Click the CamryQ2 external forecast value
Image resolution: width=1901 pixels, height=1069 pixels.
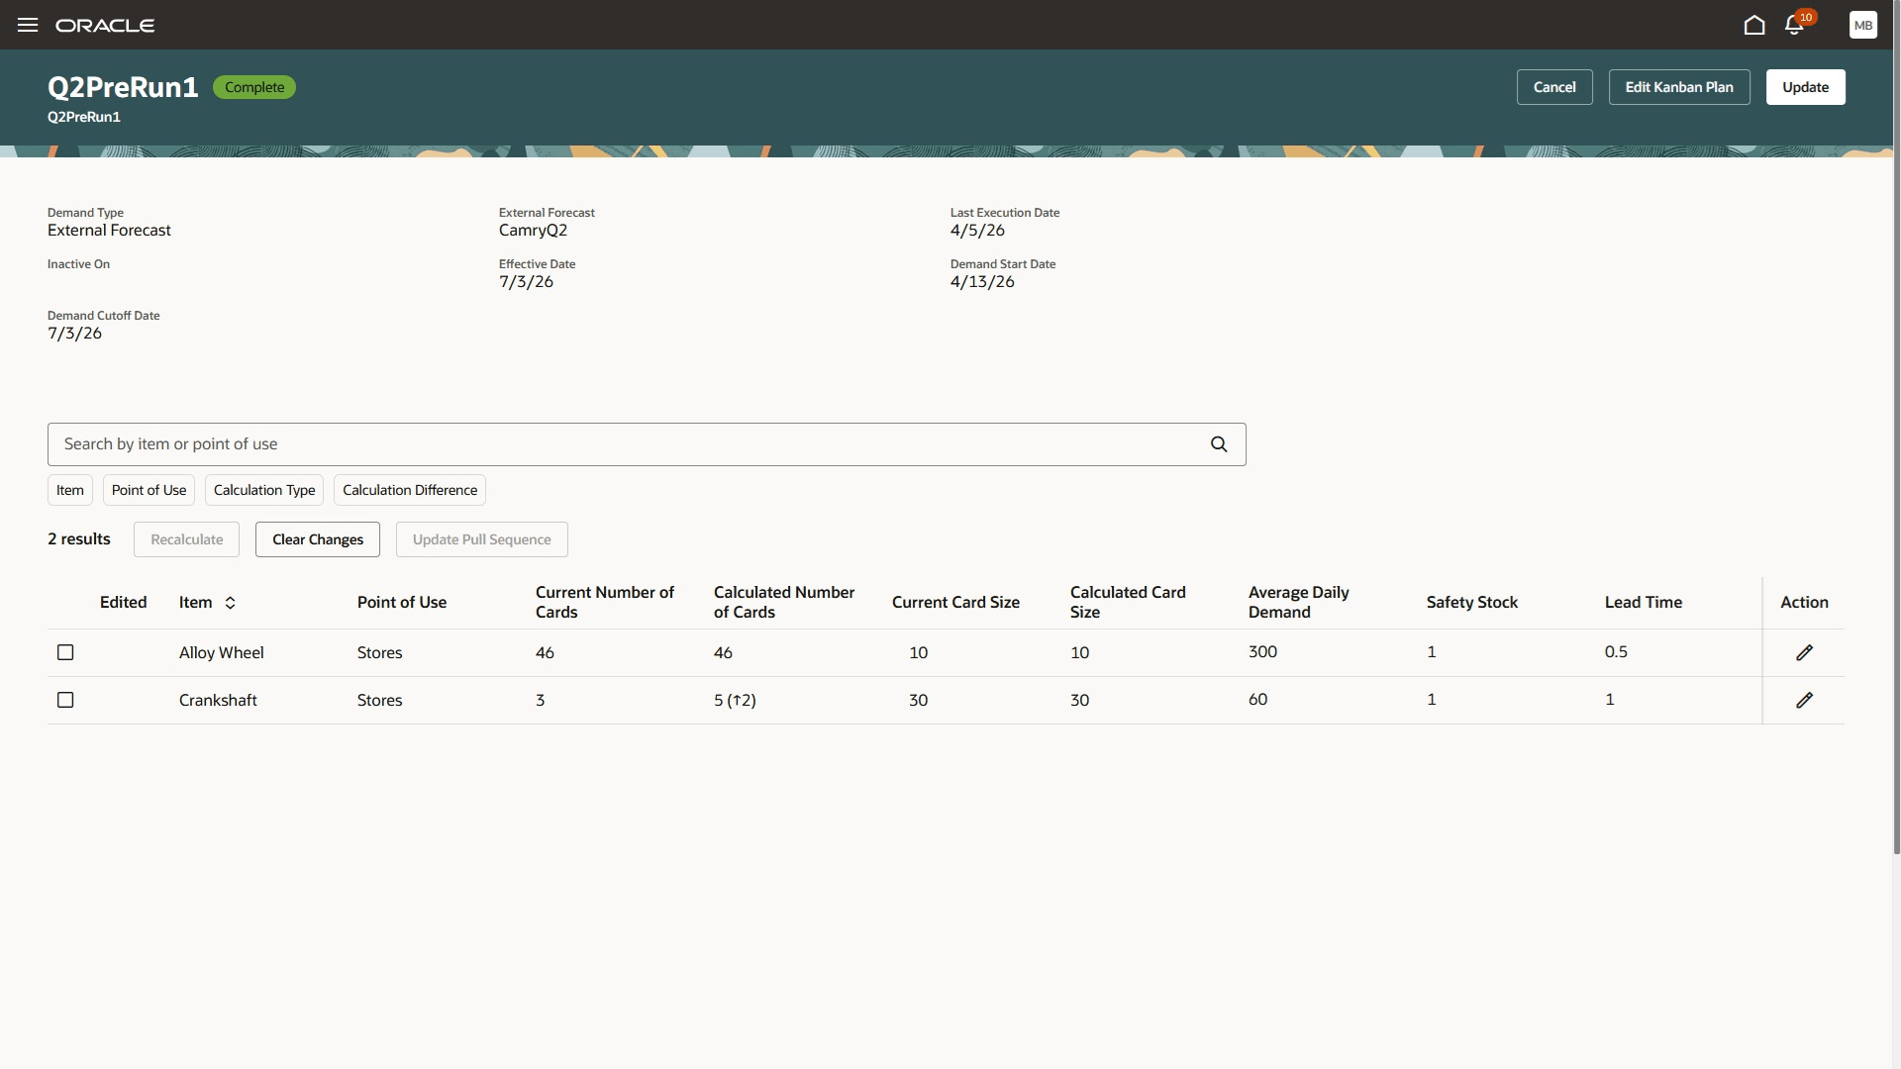[x=533, y=231]
